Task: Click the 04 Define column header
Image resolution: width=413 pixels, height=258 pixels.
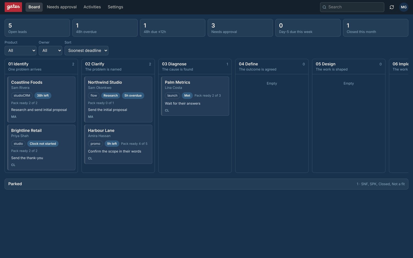Action: click(x=272, y=67)
